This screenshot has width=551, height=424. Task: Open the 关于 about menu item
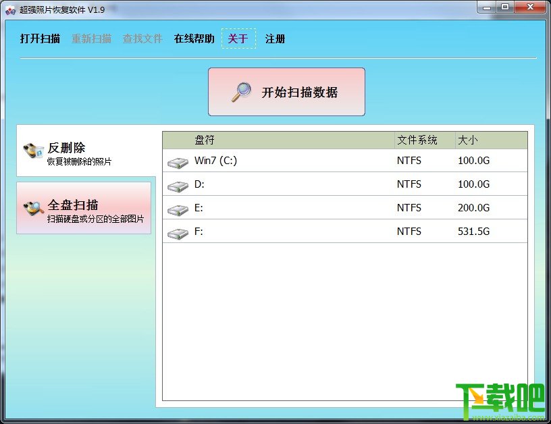coord(238,38)
